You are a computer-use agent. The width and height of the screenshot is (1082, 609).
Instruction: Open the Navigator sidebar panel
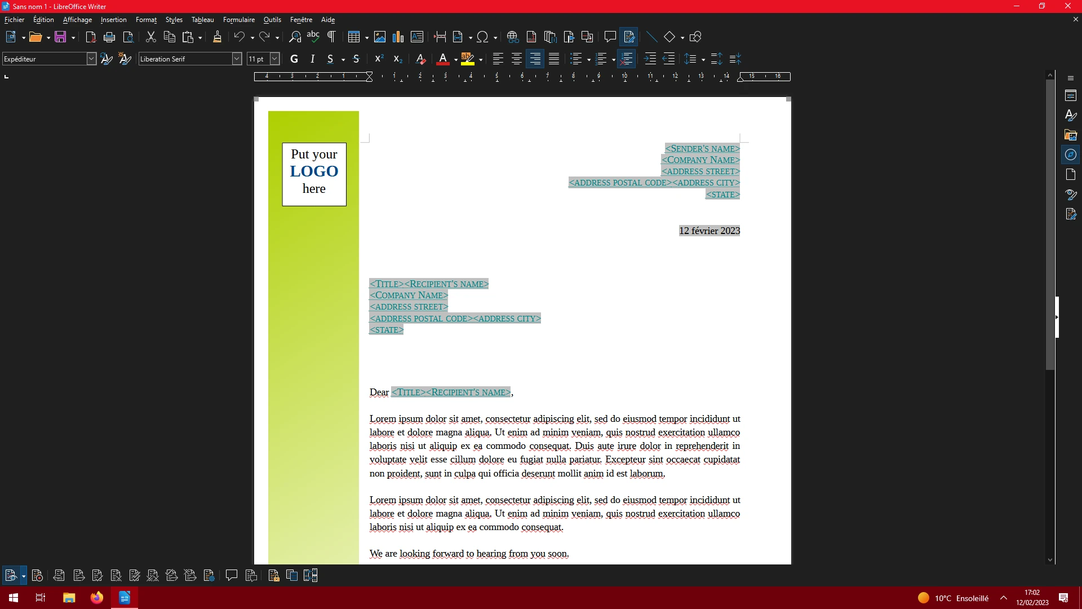pos(1071,155)
